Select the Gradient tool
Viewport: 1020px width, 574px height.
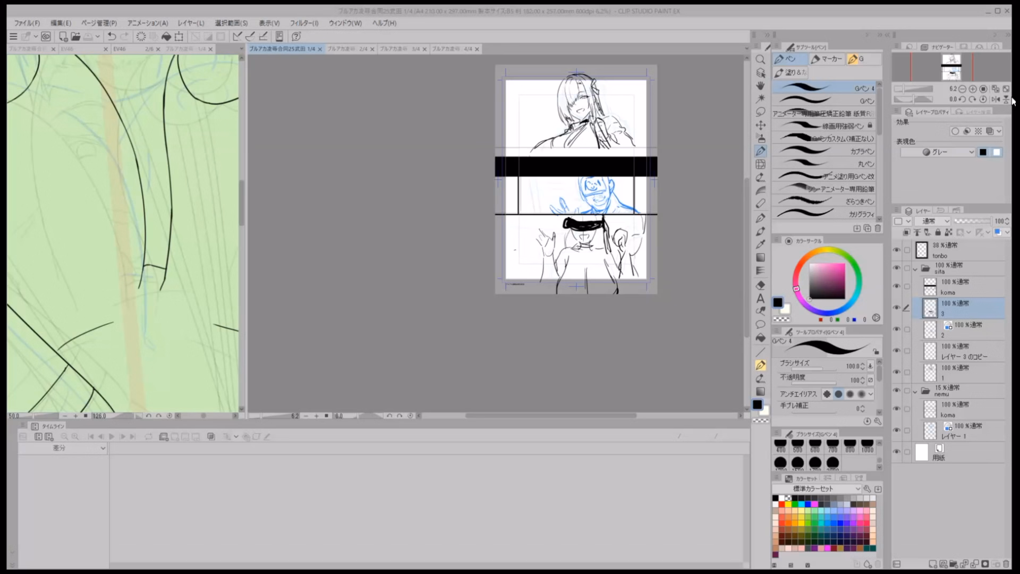click(760, 258)
